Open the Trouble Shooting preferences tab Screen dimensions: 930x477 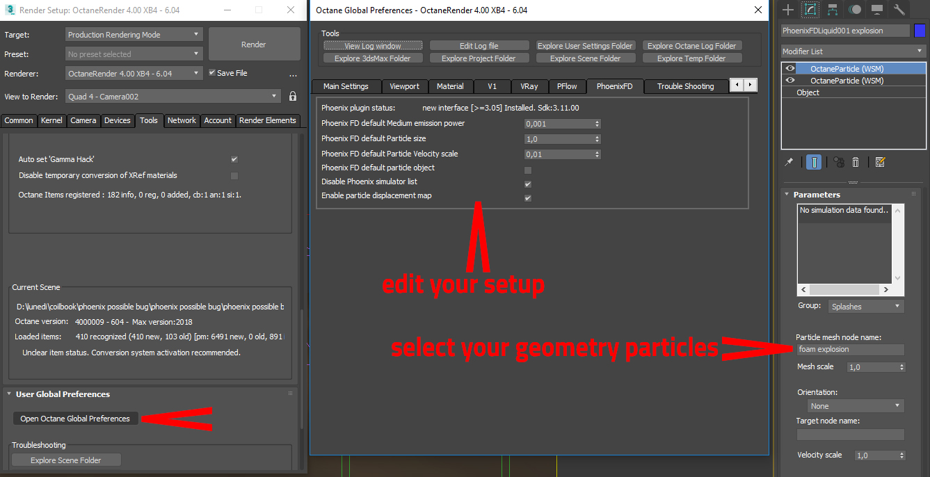coord(686,86)
